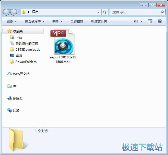This screenshot has width=168, height=155.
Task: Click the desktop monitor icon beside 桌面
Action: [x=12, y=55]
